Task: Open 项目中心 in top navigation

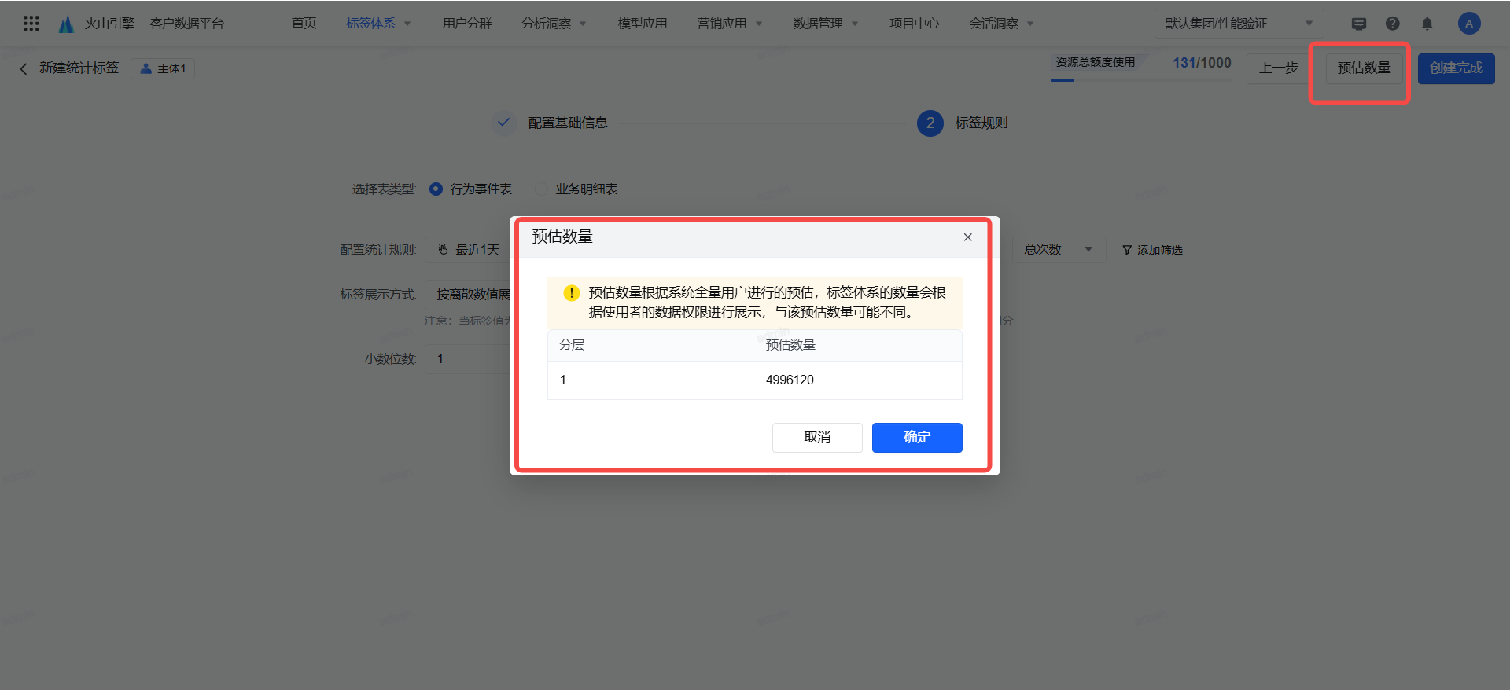Action: [914, 24]
